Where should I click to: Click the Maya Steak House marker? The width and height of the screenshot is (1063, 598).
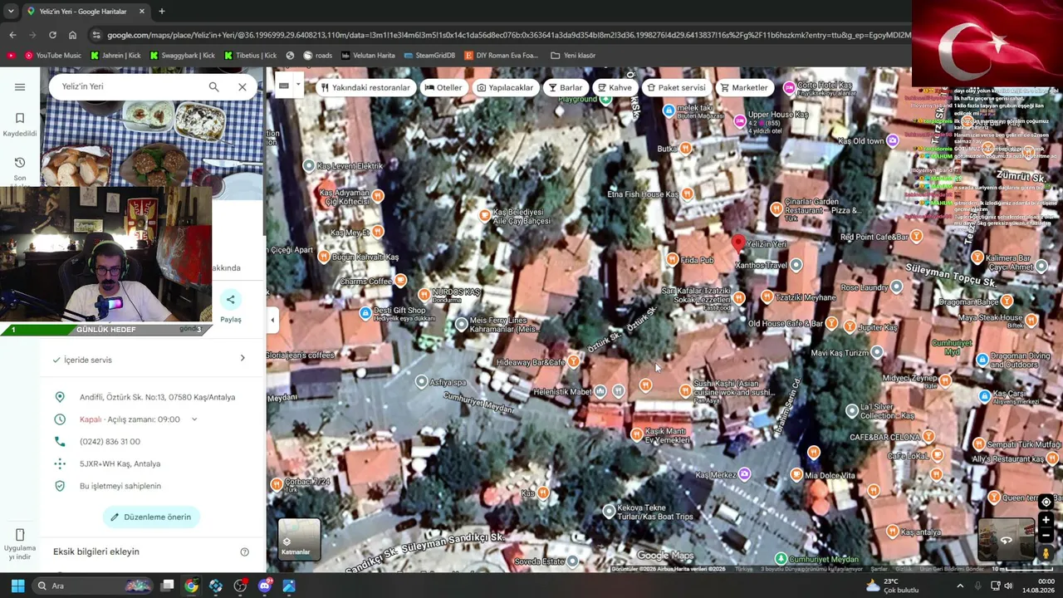pos(1031,320)
